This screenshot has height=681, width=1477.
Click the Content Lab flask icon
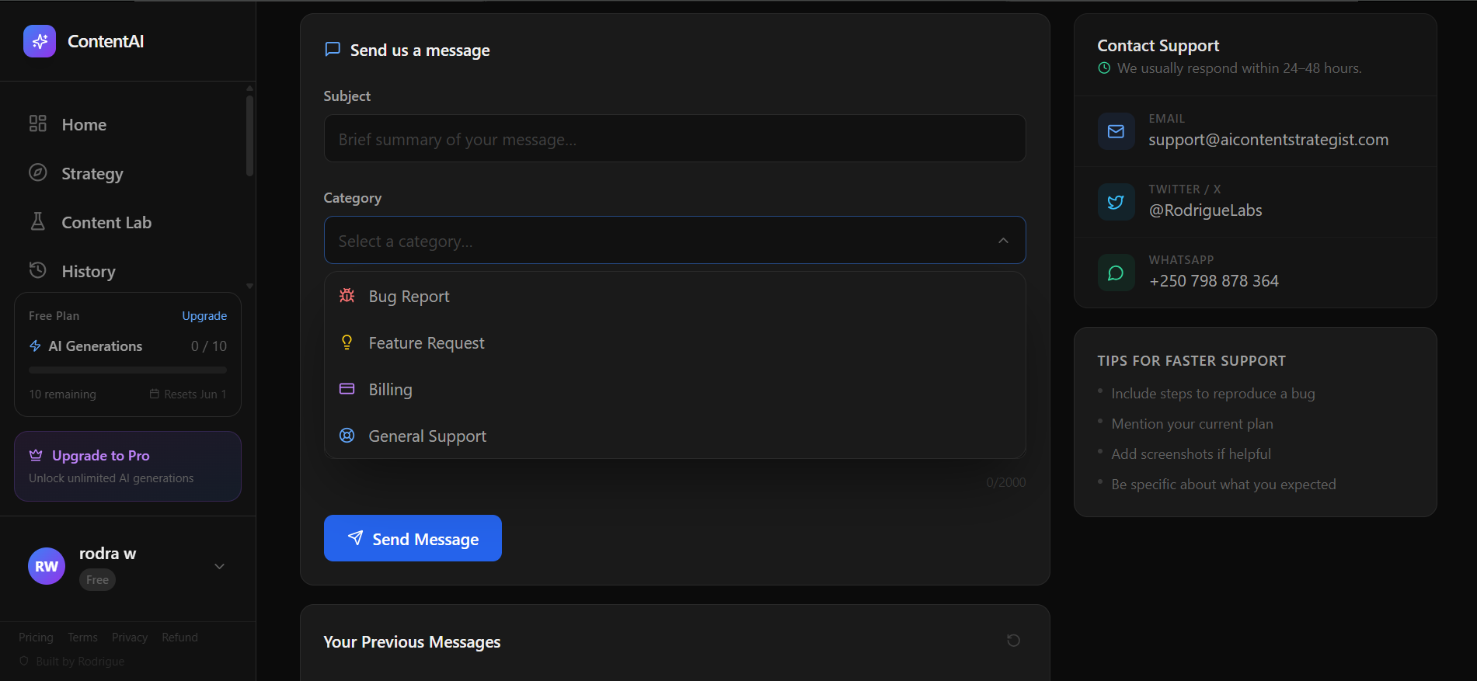coord(37,221)
